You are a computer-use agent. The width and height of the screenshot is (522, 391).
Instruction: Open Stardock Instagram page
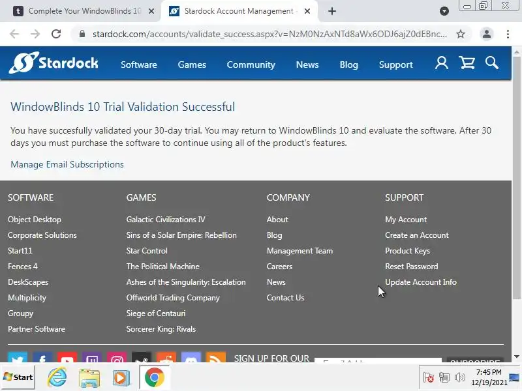[117, 357]
